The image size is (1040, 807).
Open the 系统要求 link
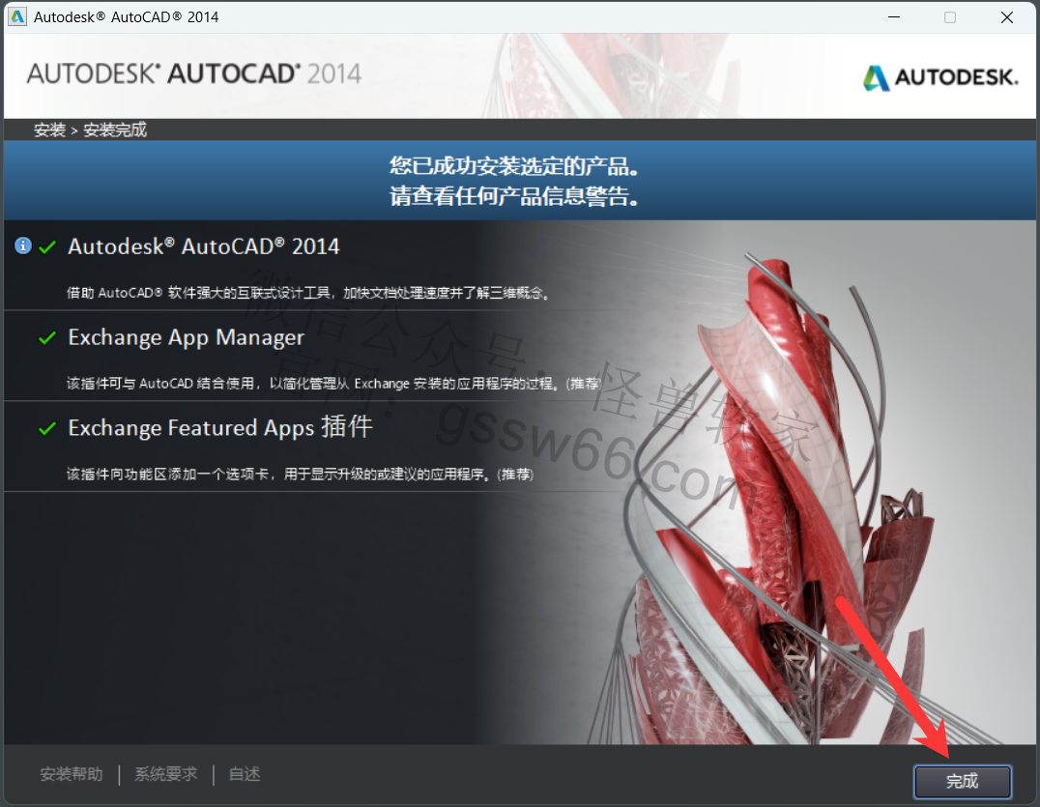pyautogui.click(x=165, y=774)
